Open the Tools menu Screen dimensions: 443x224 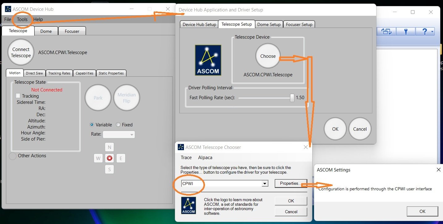coord(22,19)
